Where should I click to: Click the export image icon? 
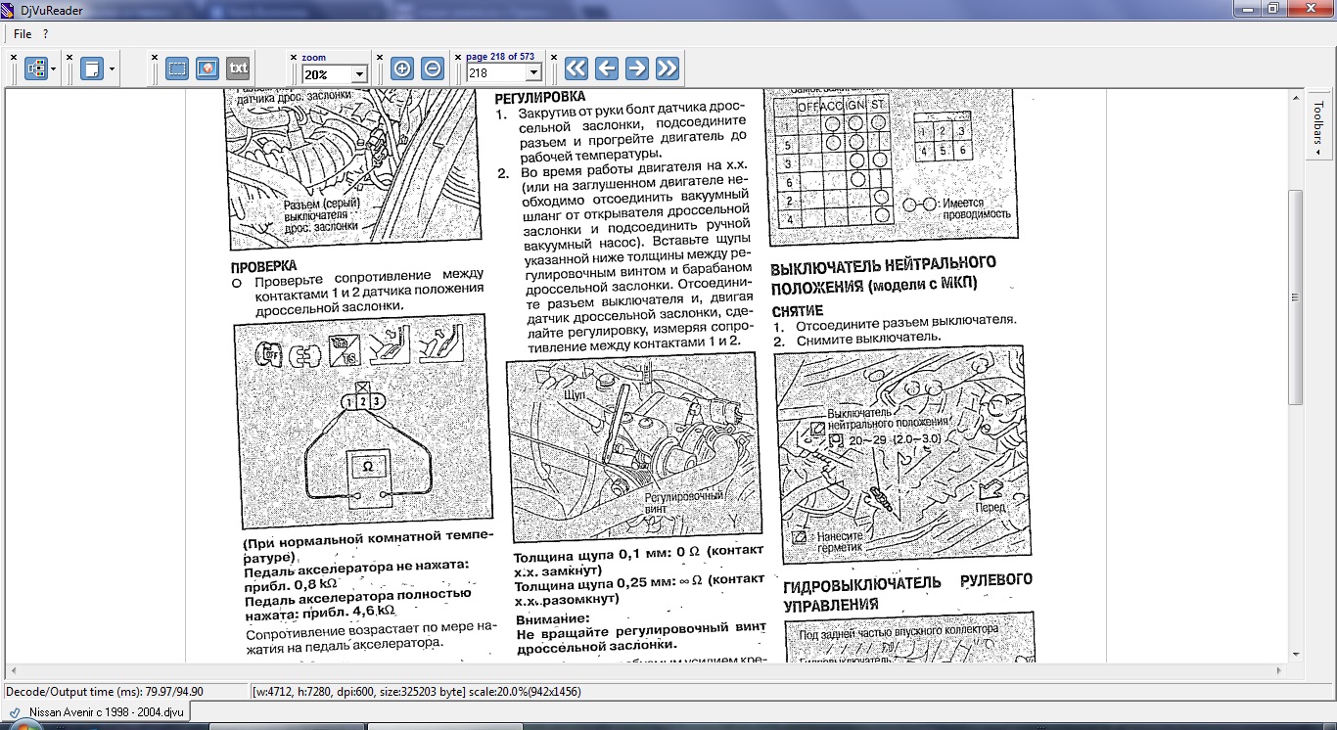[x=207, y=68]
